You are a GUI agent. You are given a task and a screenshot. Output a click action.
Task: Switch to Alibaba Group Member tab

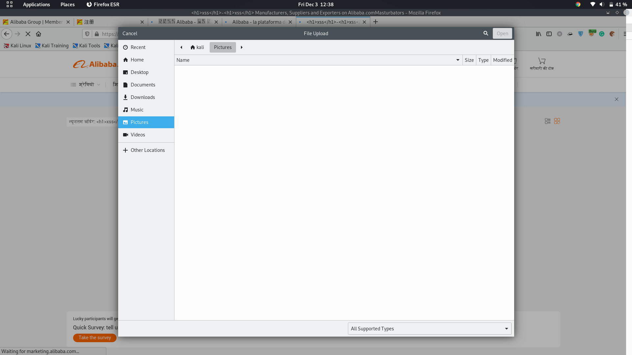tap(36, 22)
